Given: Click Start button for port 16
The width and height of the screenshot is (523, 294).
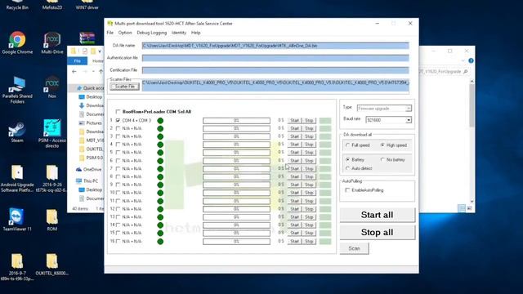Looking at the screenshot, I should [294, 242].
